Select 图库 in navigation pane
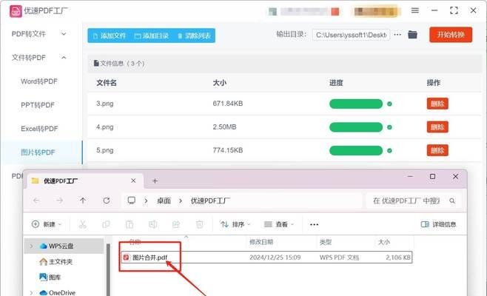The image size is (487, 296). 50,277
